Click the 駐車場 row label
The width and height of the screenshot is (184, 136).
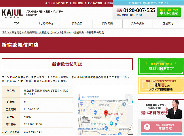(11, 102)
